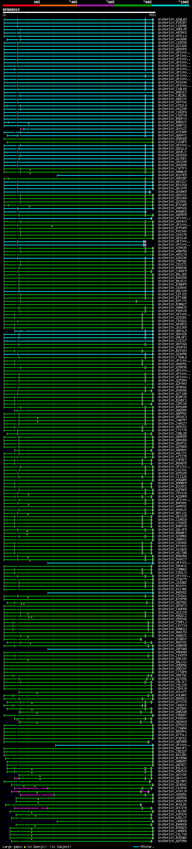Select UniRef100_Q9SXS0 label
The width and height of the screenshot is (192, 849).
click(172, 195)
